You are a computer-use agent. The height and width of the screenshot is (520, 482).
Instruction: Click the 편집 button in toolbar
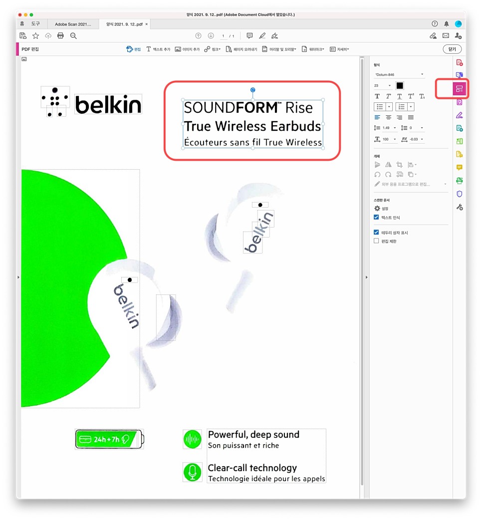coord(134,49)
